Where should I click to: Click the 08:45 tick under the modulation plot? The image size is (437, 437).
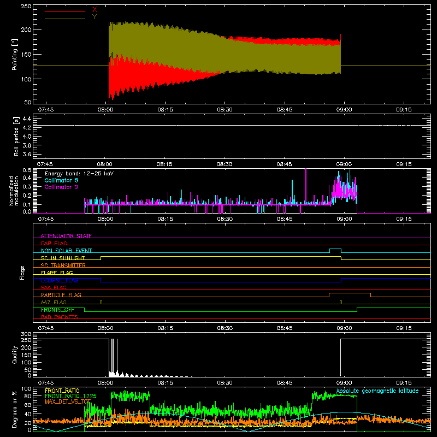point(284,219)
